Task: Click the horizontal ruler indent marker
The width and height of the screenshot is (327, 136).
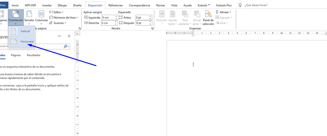Action: (193, 33)
